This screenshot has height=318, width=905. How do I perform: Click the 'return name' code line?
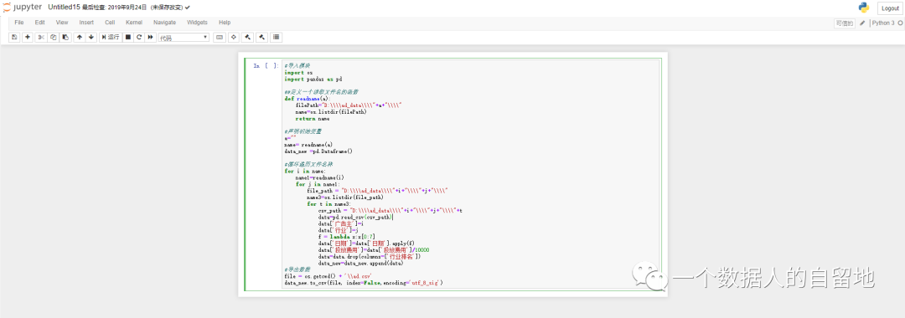point(313,118)
